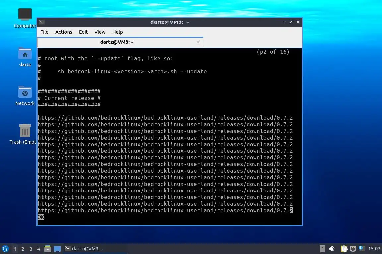Open the update notifier tray icon
Image resolution: width=382 pixels, height=254 pixels.
[x=361, y=248]
